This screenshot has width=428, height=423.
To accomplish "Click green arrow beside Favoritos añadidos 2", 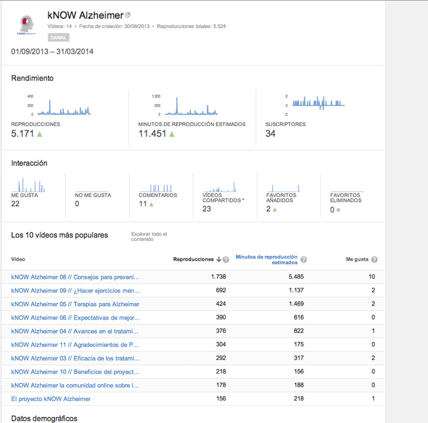I will [275, 209].
